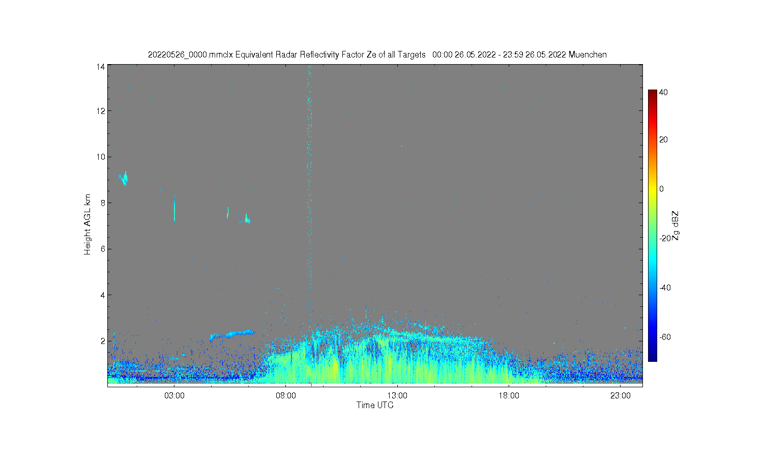Click the 08:00 time tick label

pyautogui.click(x=286, y=396)
